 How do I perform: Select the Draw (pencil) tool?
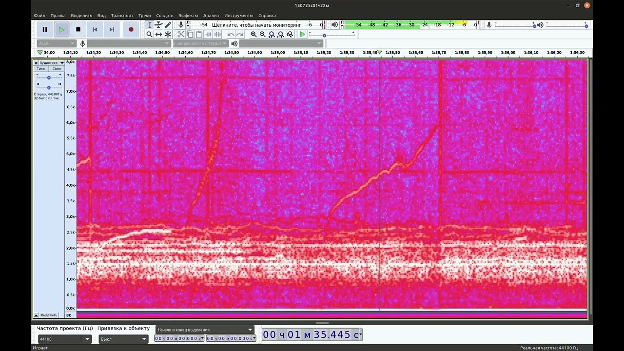pos(168,25)
